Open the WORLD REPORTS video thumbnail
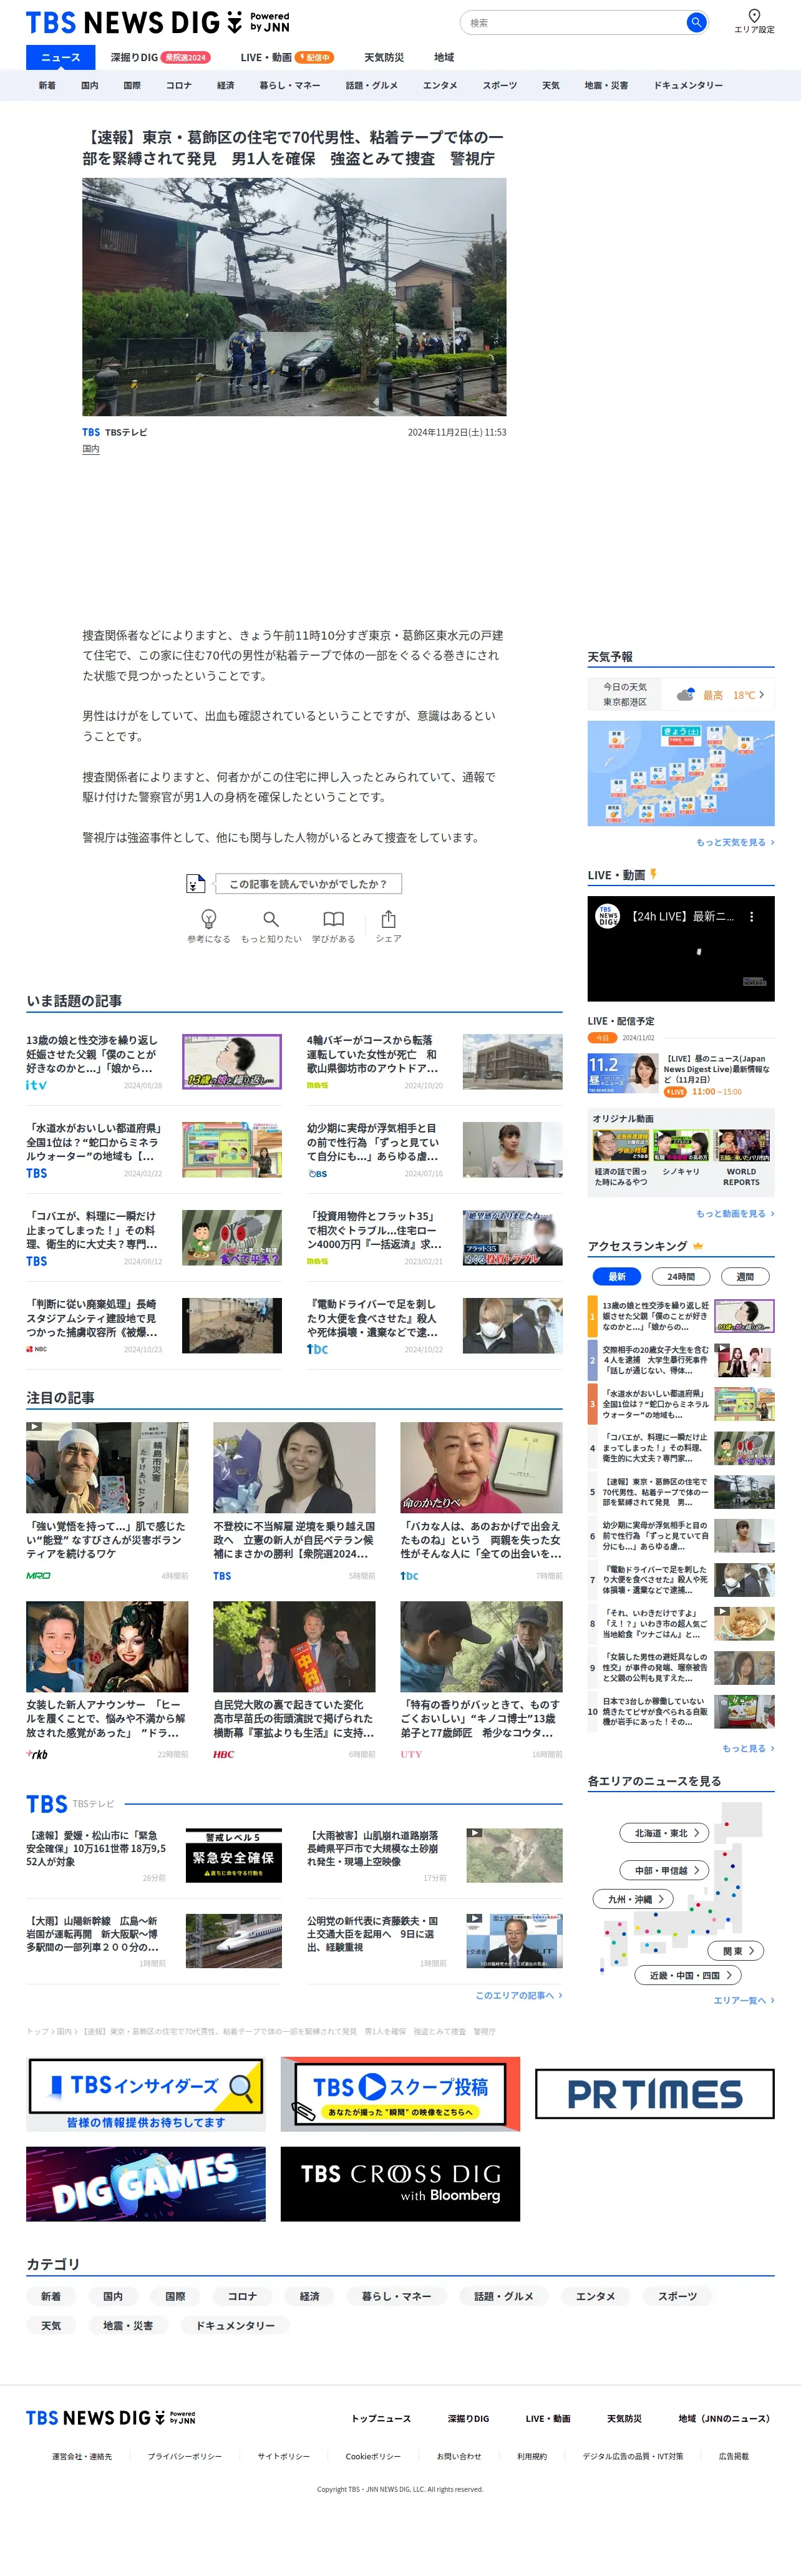Image resolution: width=801 pixels, height=2576 pixels. pyautogui.click(x=742, y=1145)
